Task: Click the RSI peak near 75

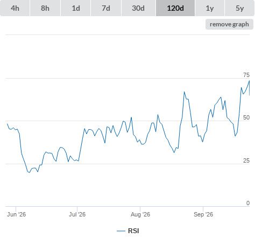Action: (249, 81)
